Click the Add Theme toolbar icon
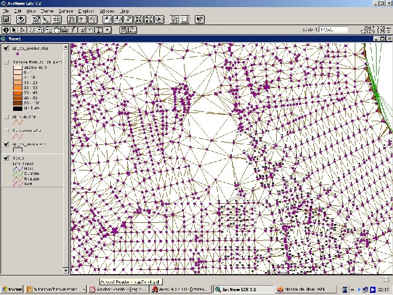Screen dimensions: 393x295 pyautogui.click(x=22, y=19)
